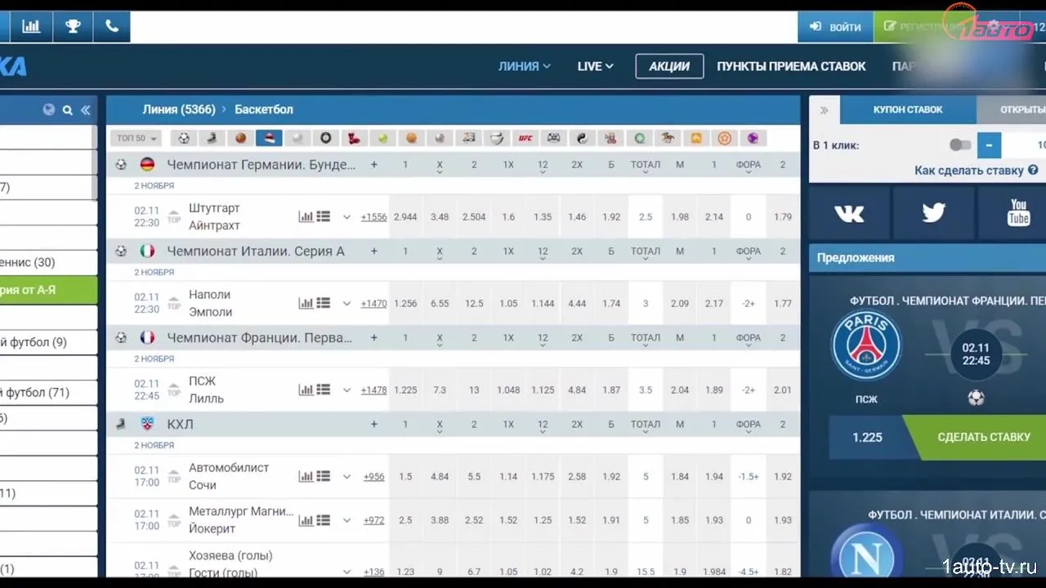Image resolution: width=1046 pixels, height=588 pixels.
Task: Open statistics chart for ПСЖ – Лилль
Action: point(306,390)
